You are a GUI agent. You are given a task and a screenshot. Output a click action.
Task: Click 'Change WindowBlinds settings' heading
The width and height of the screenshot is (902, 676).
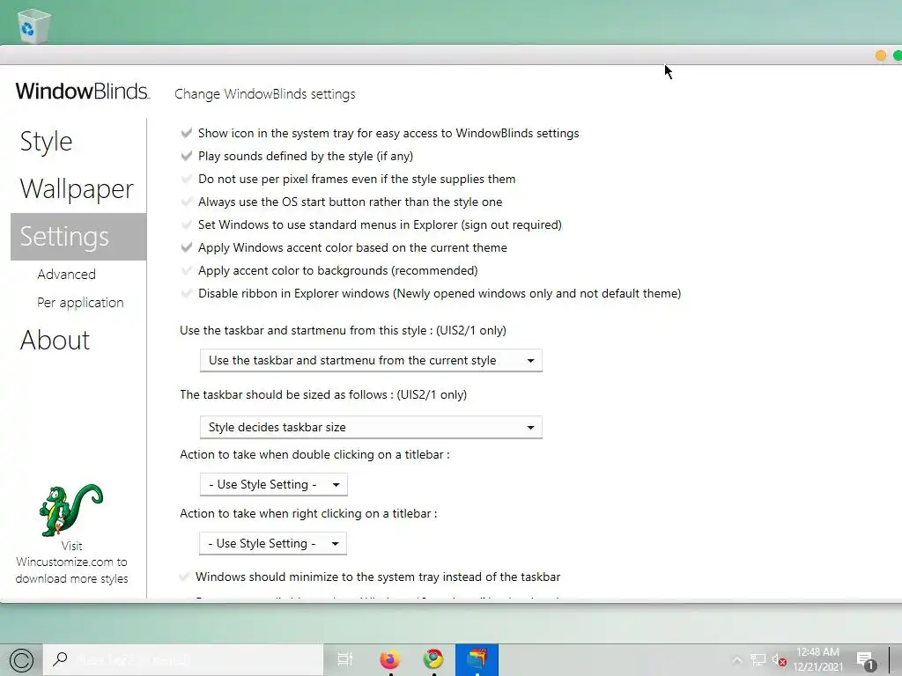coord(265,93)
